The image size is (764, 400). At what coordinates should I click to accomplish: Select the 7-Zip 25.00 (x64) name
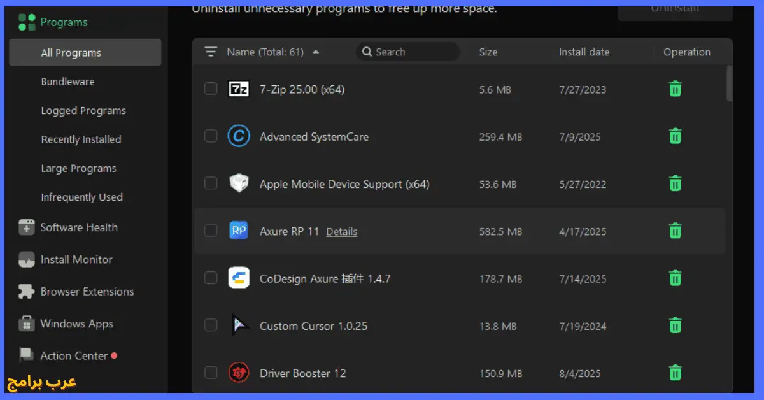click(302, 90)
